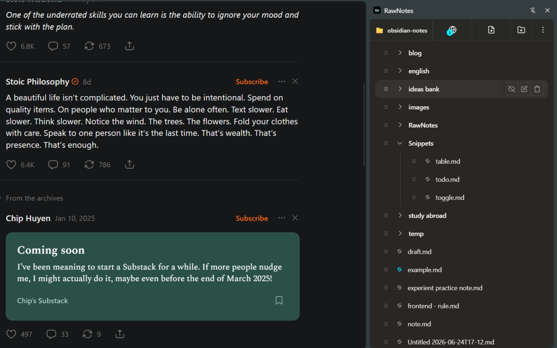Open Stoic Philosophy post options menu
This screenshot has height=348, width=557.
[282, 81]
